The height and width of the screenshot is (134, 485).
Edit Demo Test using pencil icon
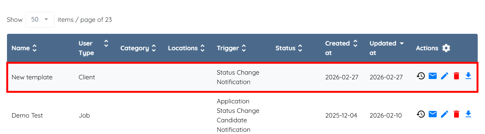pyautogui.click(x=445, y=114)
